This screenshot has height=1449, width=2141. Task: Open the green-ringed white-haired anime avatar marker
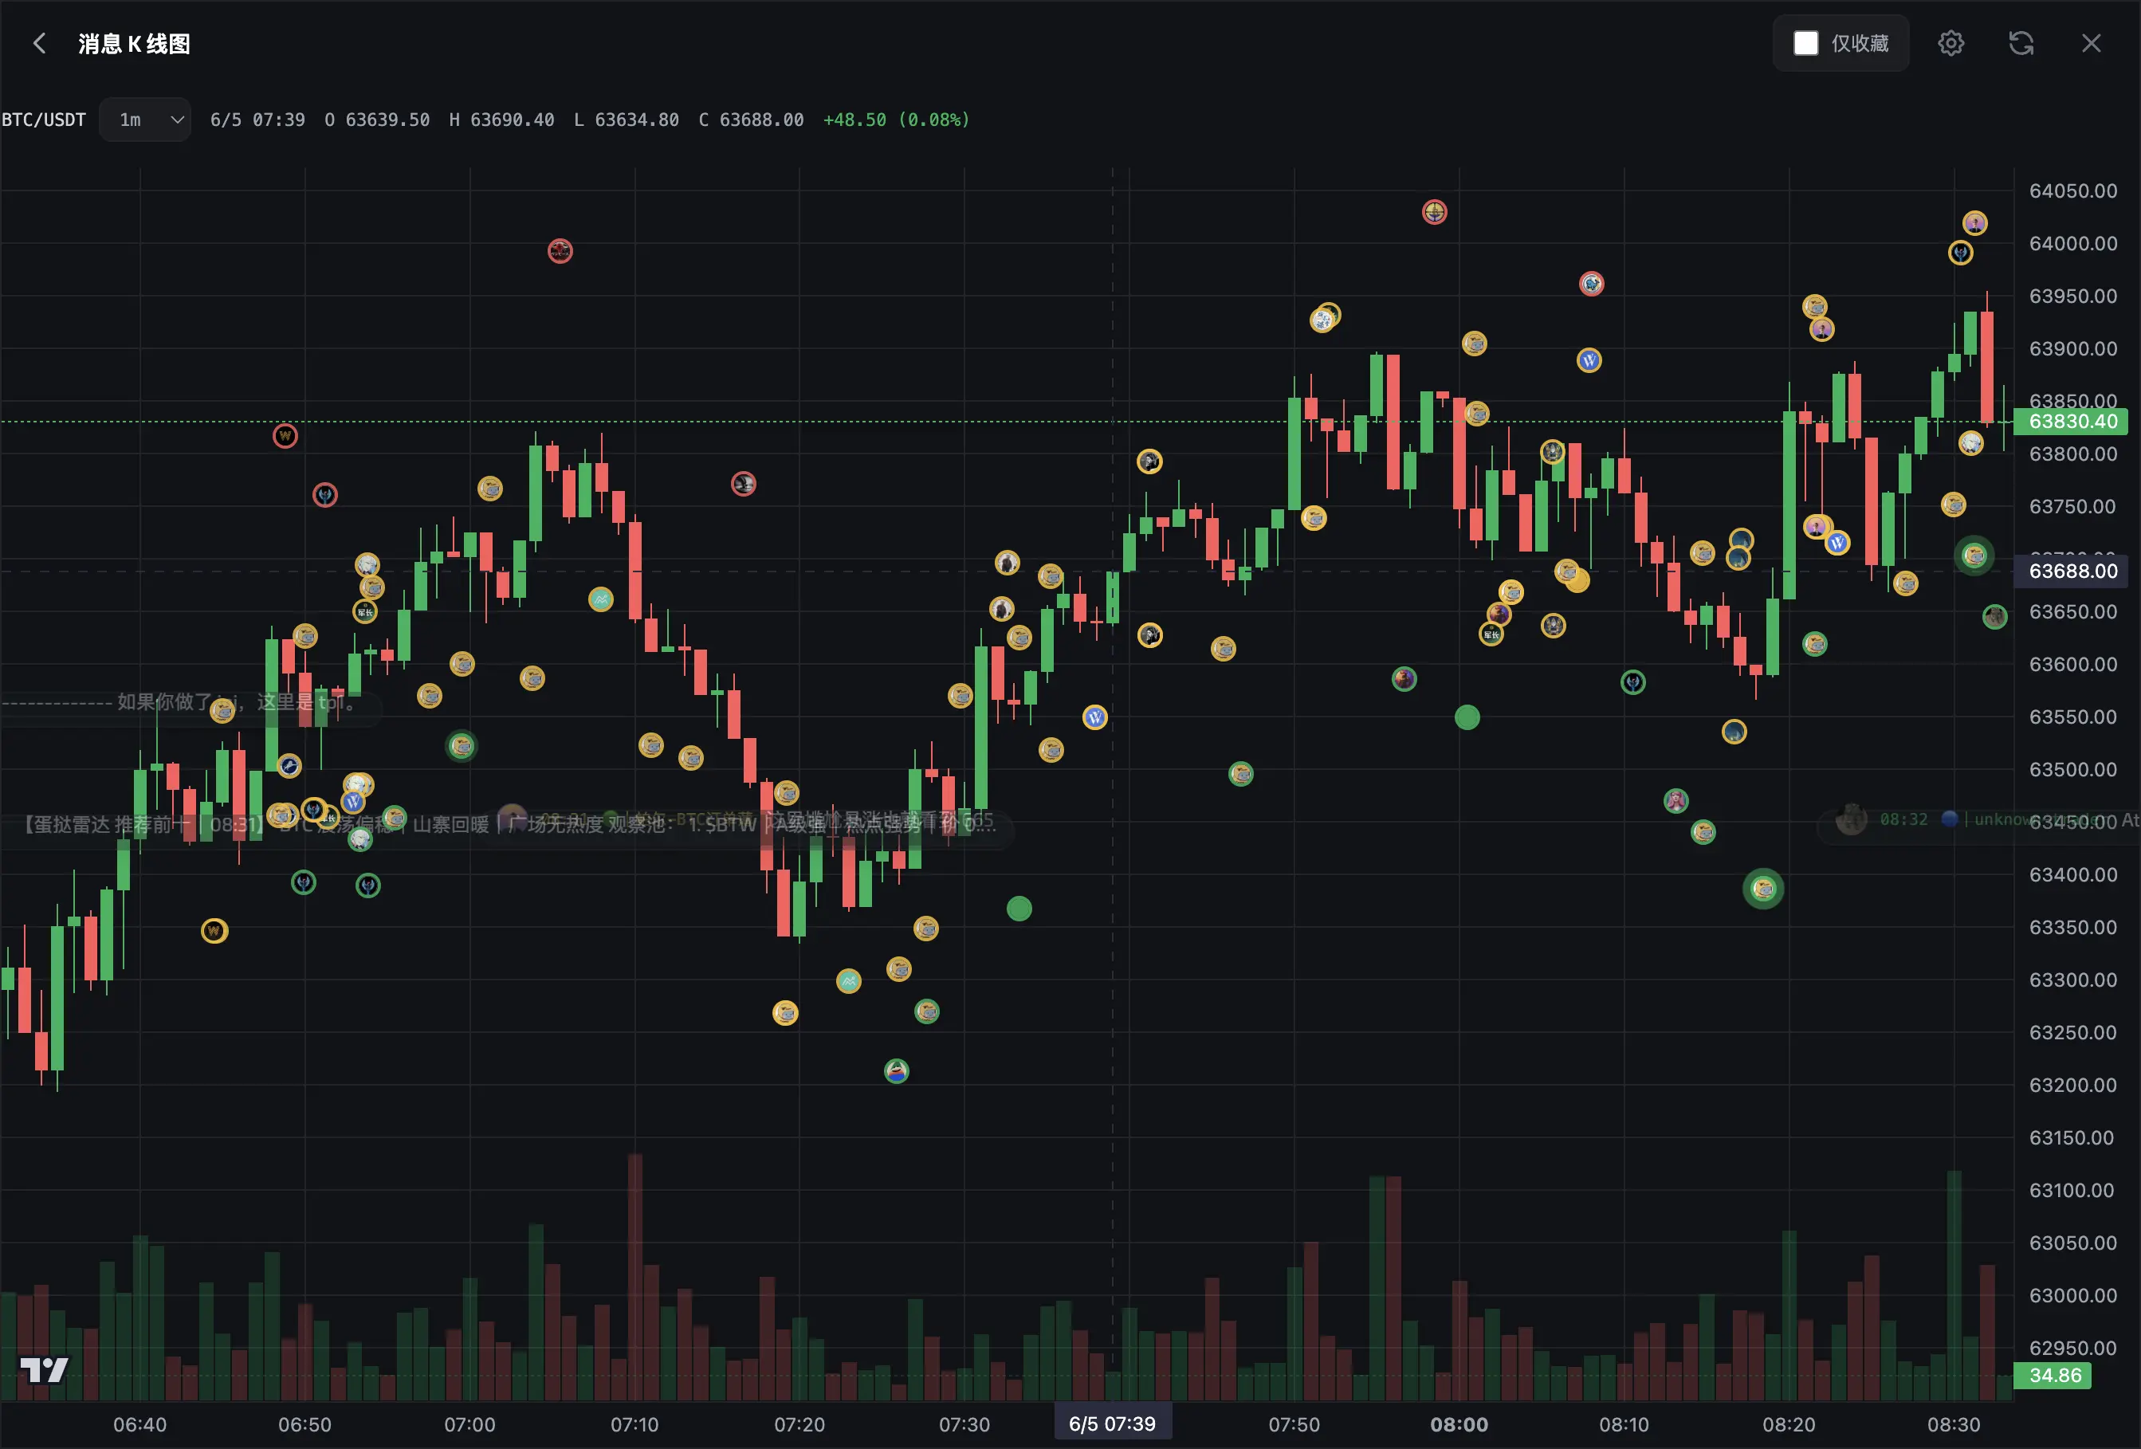[360, 839]
